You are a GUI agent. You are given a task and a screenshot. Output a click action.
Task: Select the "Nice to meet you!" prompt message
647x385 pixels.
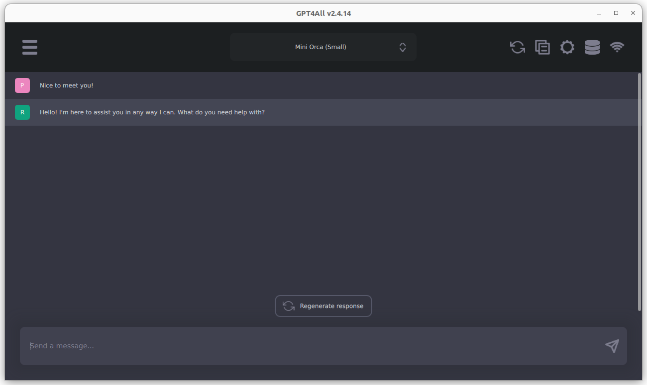click(x=67, y=85)
